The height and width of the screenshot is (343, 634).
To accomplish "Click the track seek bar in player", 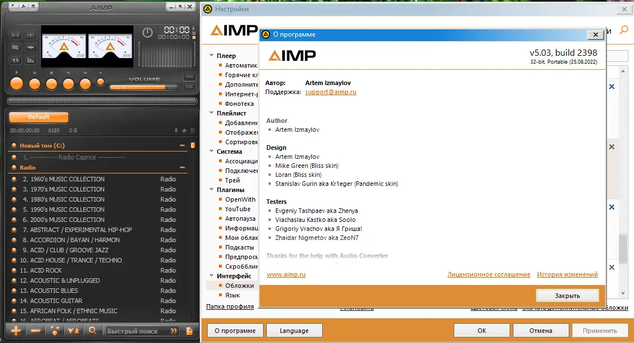I will click(102, 101).
